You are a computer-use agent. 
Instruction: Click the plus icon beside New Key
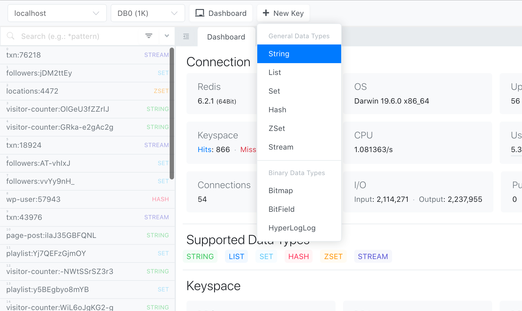266,13
